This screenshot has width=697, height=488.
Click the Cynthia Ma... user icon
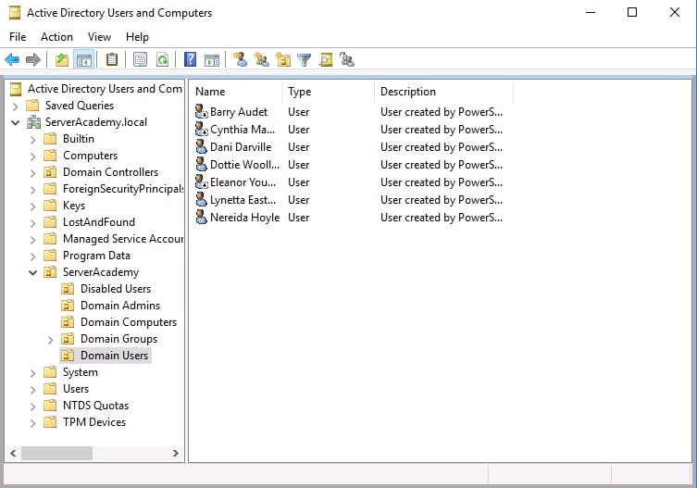[x=202, y=130]
